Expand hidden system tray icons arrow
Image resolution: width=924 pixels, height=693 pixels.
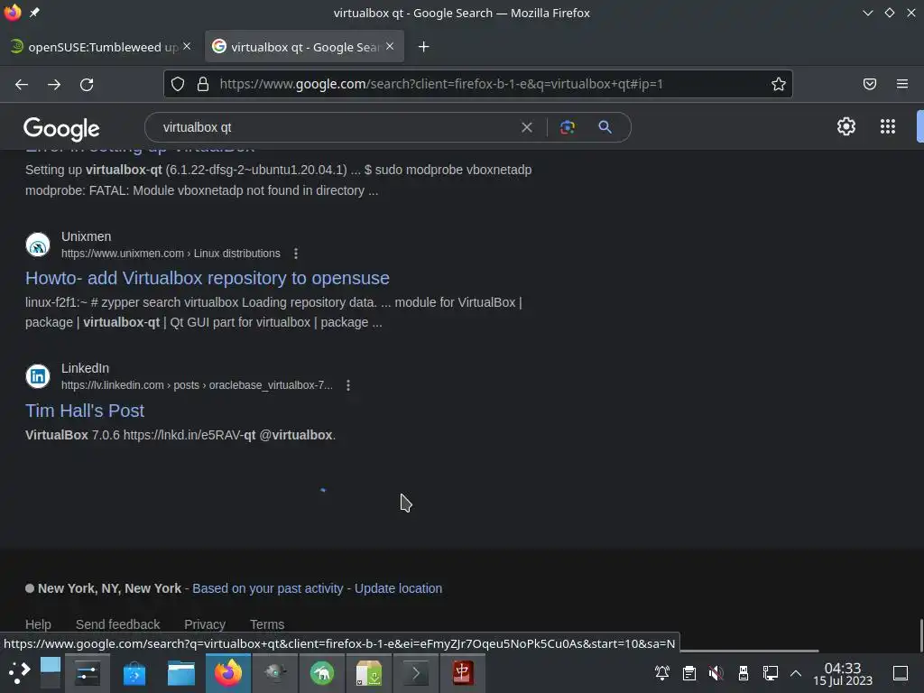(796, 673)
